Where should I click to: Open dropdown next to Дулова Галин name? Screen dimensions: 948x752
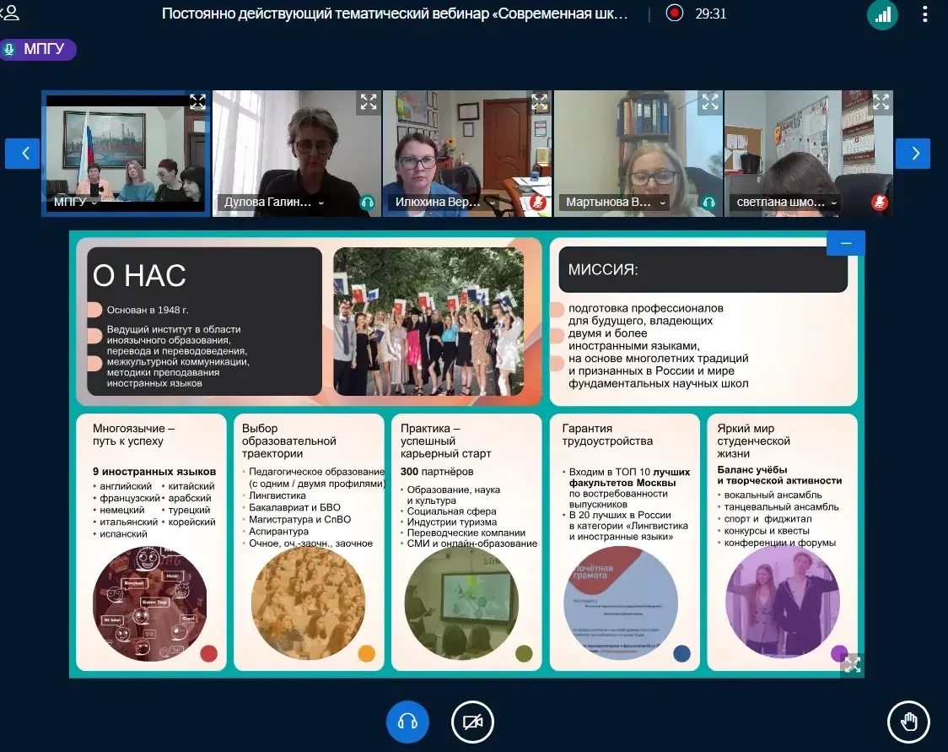pyautogui.click(x=321, y=203)
